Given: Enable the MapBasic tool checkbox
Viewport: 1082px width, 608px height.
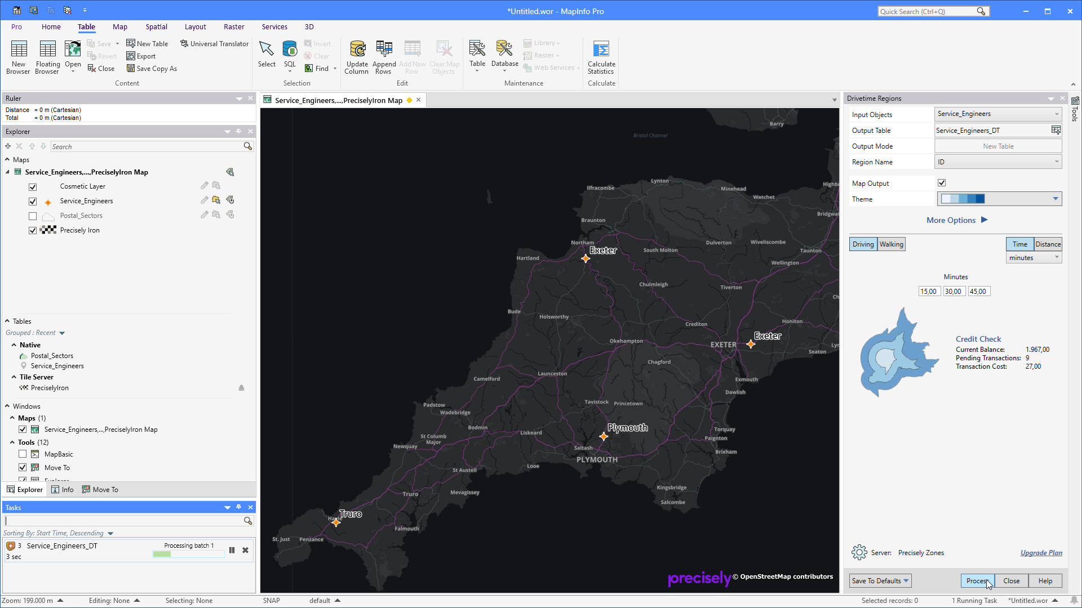Looking at the screenshot, I should click(x=23, y=454).
